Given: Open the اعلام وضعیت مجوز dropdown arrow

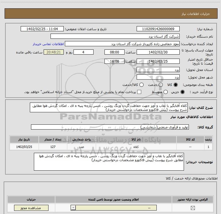Looking at the screenshot, I should tap(73, 208).
